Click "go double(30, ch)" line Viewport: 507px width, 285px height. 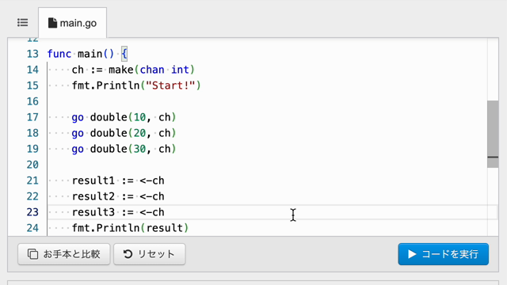(124, 149)
